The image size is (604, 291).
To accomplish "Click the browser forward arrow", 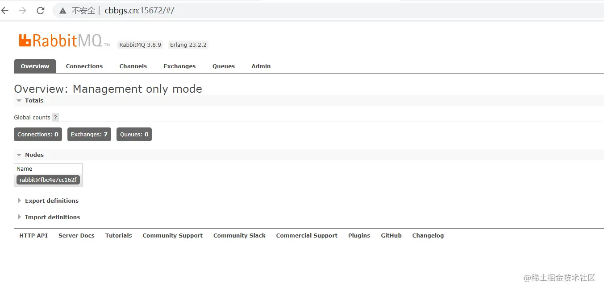I will [23, 11].
